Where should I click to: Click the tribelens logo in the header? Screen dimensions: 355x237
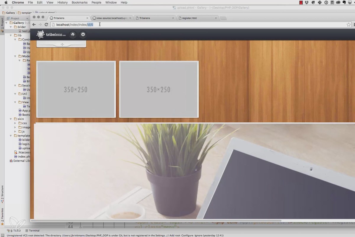coord(51,35)
